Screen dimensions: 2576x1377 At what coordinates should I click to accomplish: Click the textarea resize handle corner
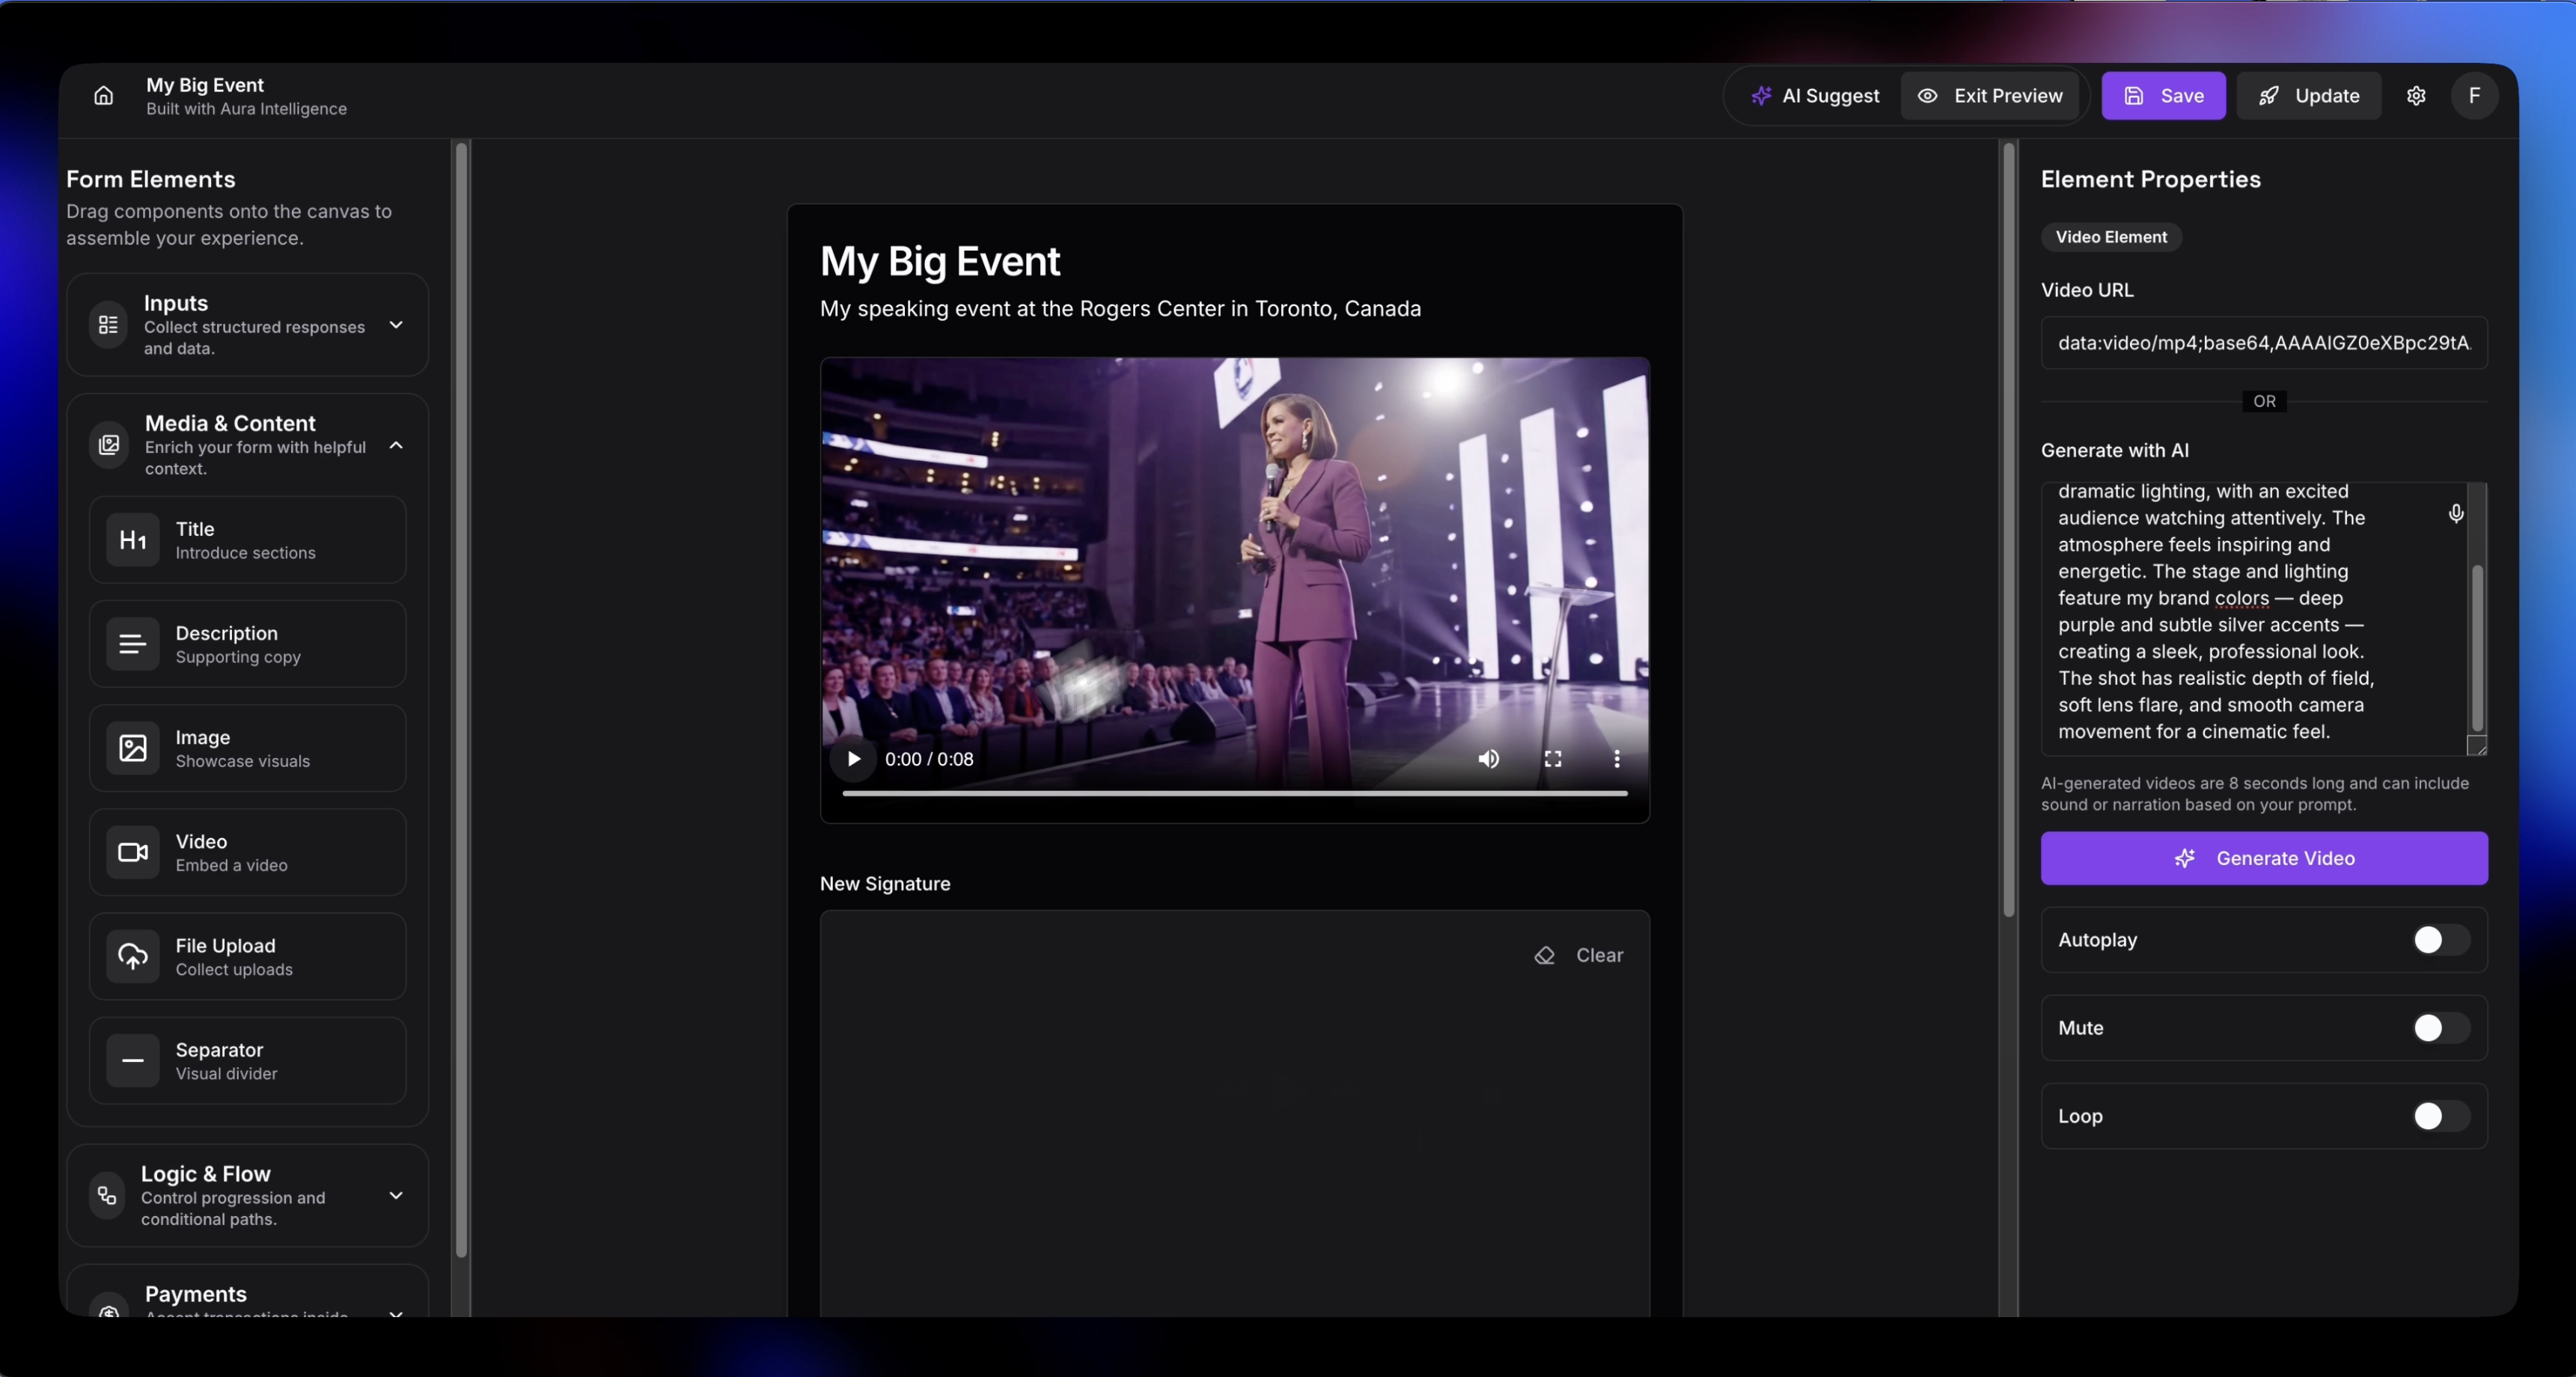(2477, 746)
